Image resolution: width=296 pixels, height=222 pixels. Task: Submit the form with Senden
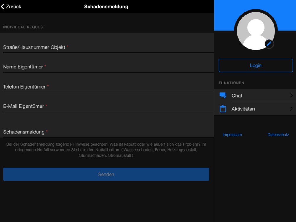point(106,174)
